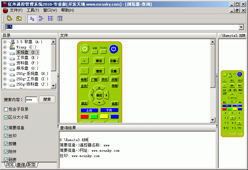248x170 pixels.
Task: Expand the Winxp (C:) drive node
Action: coord(5,47)
